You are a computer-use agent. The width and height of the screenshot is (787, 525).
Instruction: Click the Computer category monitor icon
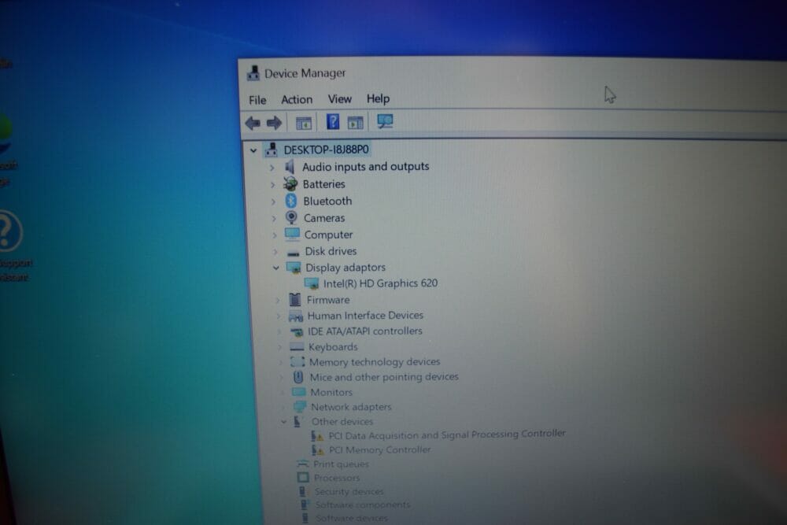[x=292, y=235]
